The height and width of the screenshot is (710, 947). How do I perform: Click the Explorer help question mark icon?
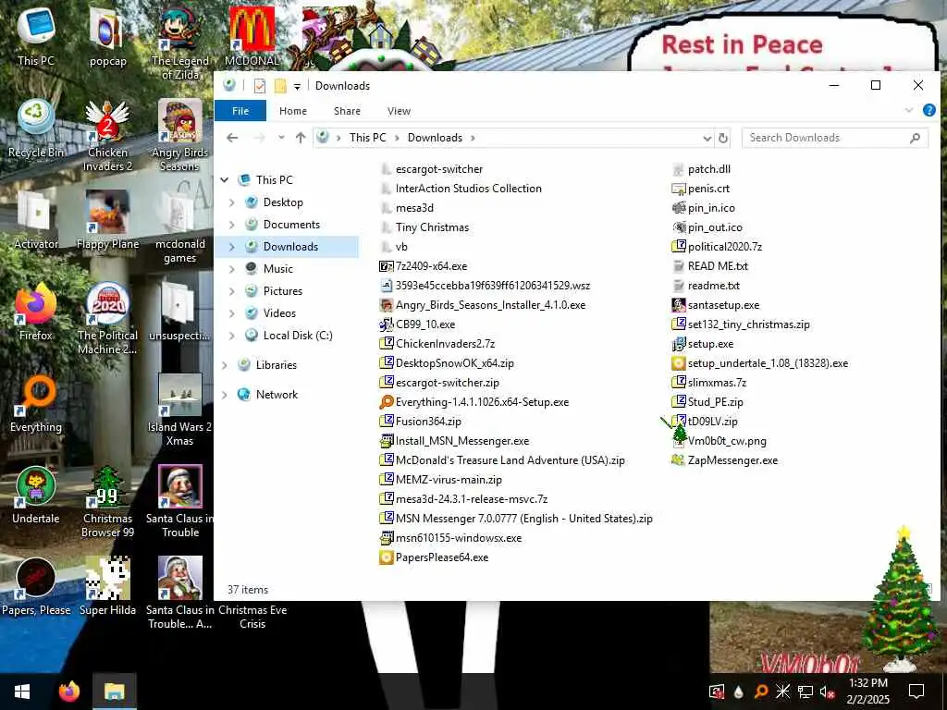929,111
